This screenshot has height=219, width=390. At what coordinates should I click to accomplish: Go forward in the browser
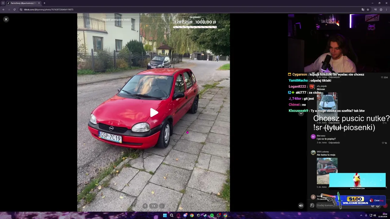(x=9, y=9)
